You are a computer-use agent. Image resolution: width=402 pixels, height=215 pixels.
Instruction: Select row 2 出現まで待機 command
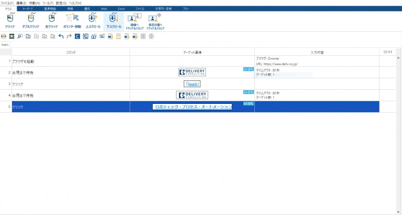tap(71, 73)
